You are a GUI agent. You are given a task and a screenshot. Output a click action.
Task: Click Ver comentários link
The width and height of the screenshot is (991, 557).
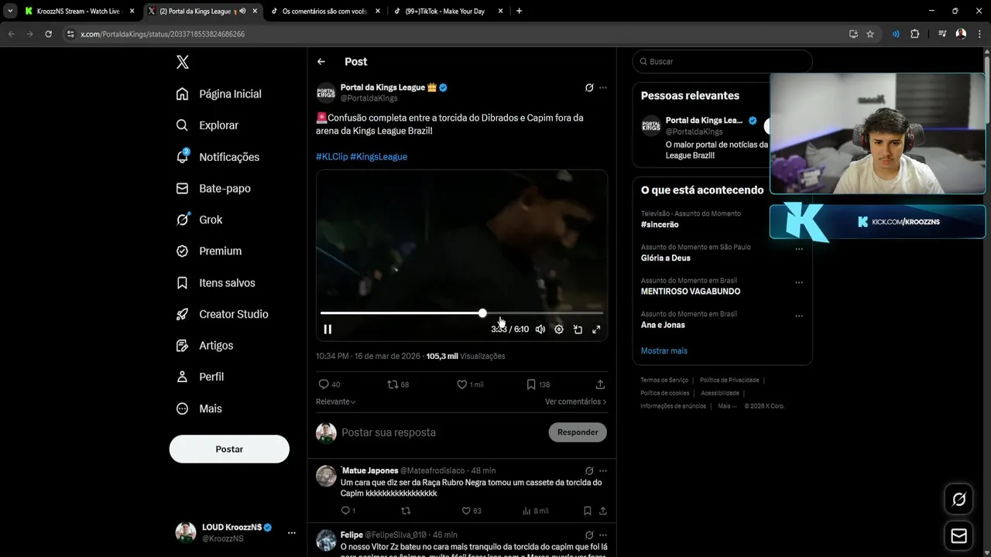(575, 402)
